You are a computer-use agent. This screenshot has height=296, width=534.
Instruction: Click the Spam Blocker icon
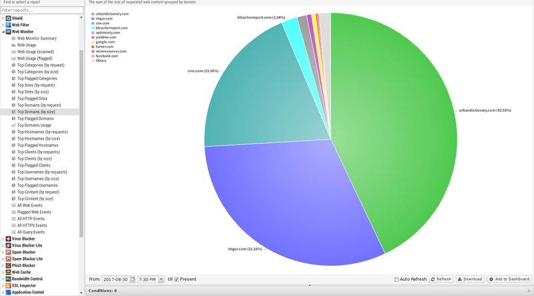coord(9,252)
